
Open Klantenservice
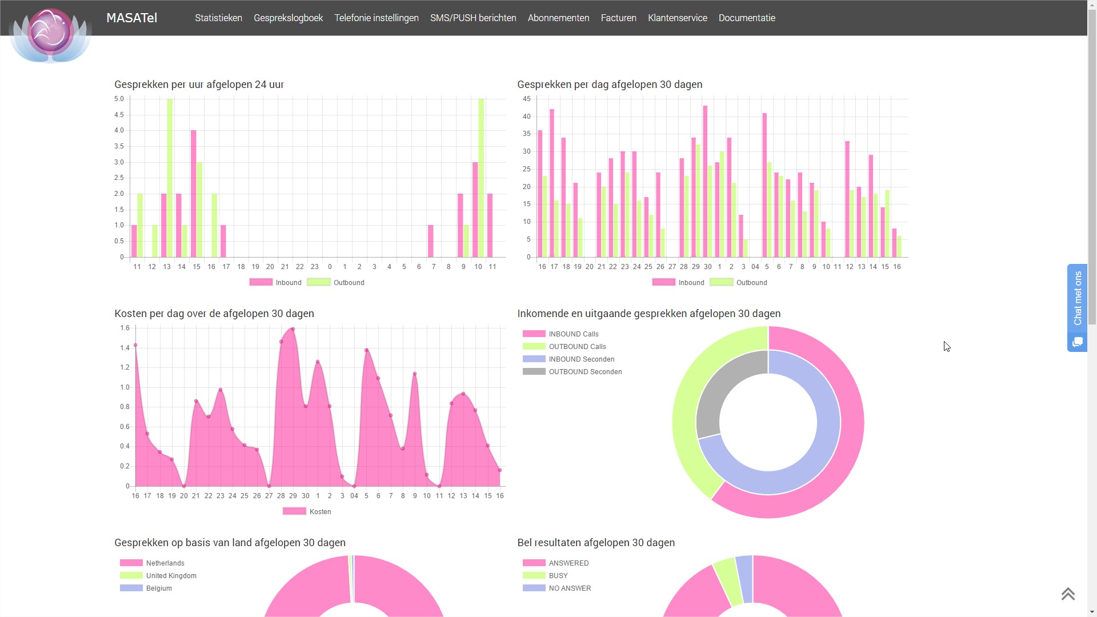click(677, 18)
